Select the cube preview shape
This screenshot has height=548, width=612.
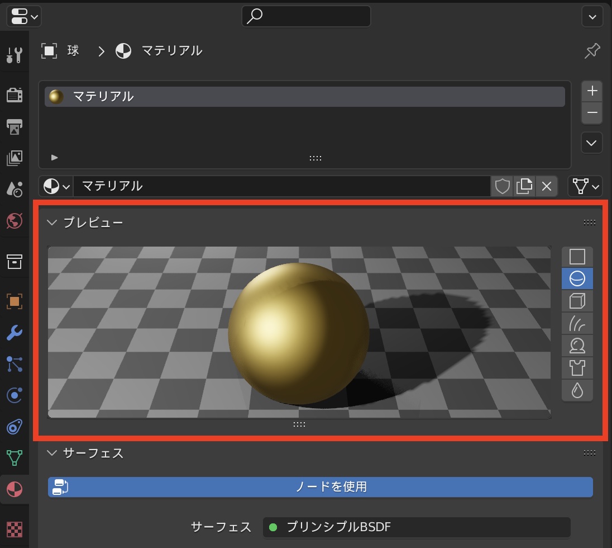coord(577,301)
